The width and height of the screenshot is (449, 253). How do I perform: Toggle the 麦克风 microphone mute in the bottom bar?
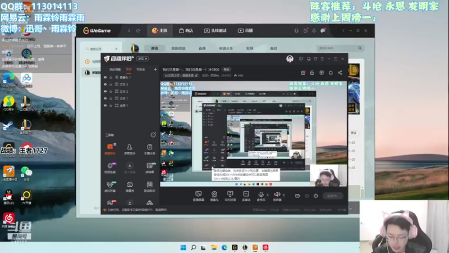click(x=261, y=196)
